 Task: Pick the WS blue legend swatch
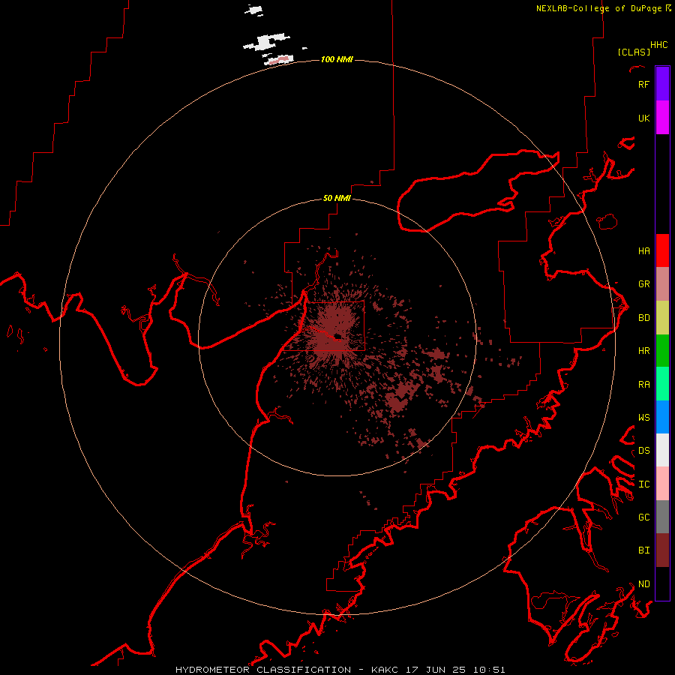coord(662,417)
